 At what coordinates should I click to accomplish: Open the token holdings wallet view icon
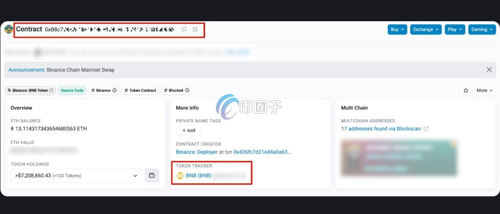point(152,176)
